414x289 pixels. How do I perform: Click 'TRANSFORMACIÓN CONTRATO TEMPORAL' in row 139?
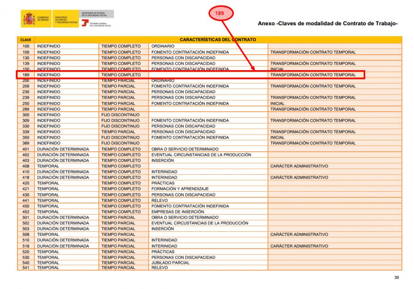tap(313, 63)
